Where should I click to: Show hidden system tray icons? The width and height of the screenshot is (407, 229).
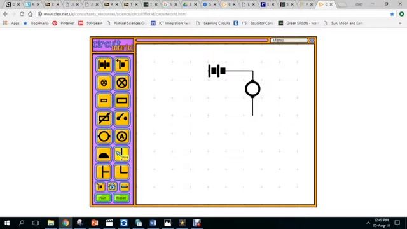[x=368, y=223]
